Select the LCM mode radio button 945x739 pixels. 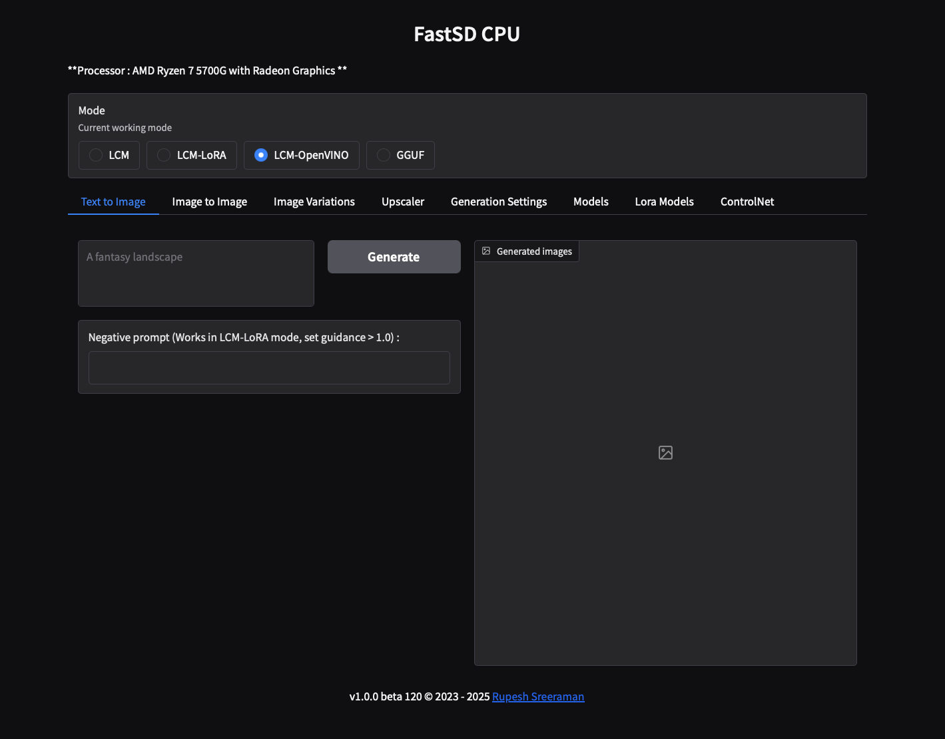pyautogui.click(x=97, y=155)
